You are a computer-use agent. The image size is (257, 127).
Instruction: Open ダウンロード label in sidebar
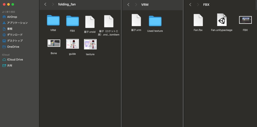tap(15, 35)
